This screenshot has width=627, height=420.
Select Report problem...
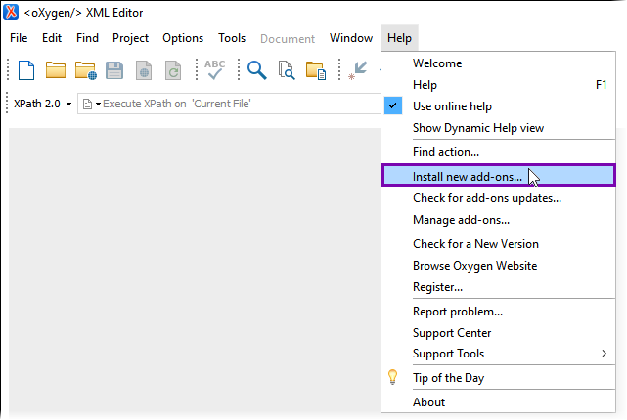click(x=498, y=312)
